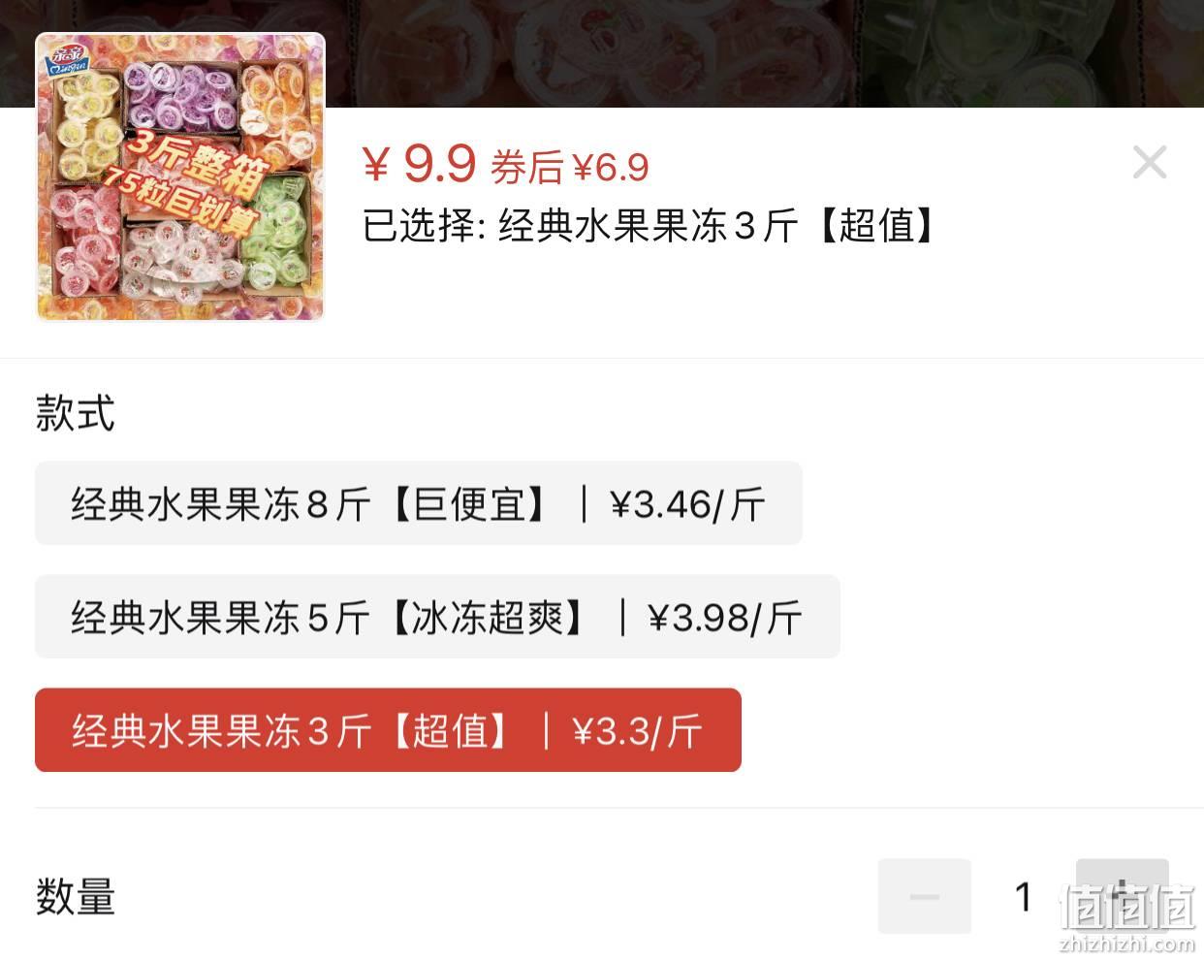Viewport: 1204px width, 961px height.
Task: Open the jelly product thumbnail image
Action: tap(180, 176)
